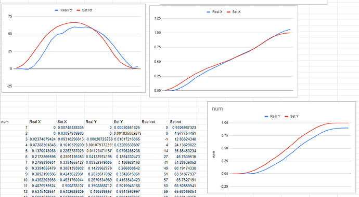Image resolution: width=359 pixels, height=197 pixels.
Task: Click the blue Real rot legend swatch
Action: coord(57,10)
